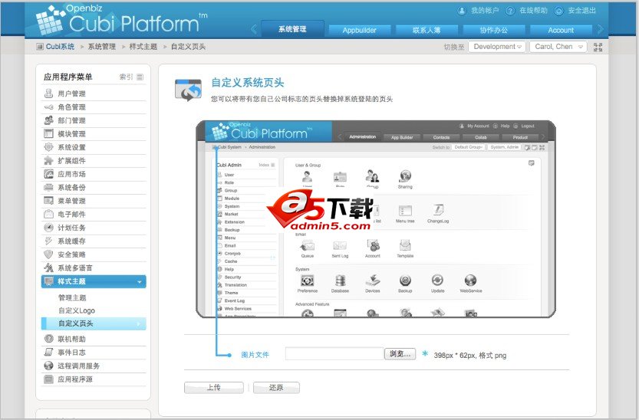The height and width of the screenshot is (420, 639).
Task: Switch to the Appbuilder tab
Action: coord(360,30)
